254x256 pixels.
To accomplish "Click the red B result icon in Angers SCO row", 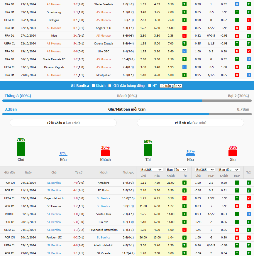I will [x=184, y=28].
